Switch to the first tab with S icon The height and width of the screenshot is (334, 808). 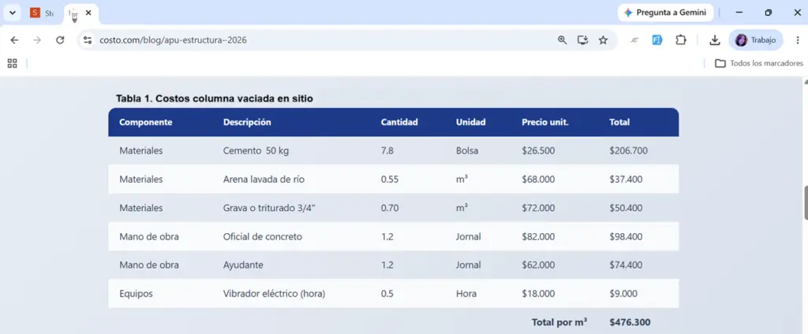43,13
